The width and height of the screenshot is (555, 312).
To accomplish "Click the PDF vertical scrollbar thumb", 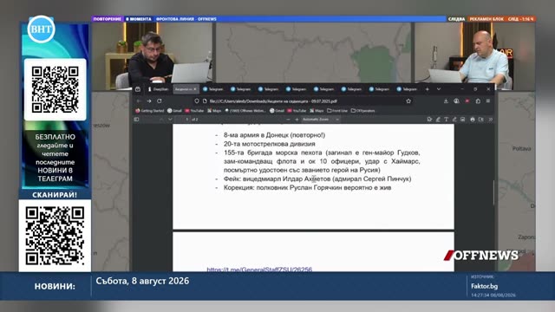I will [493, 192].
